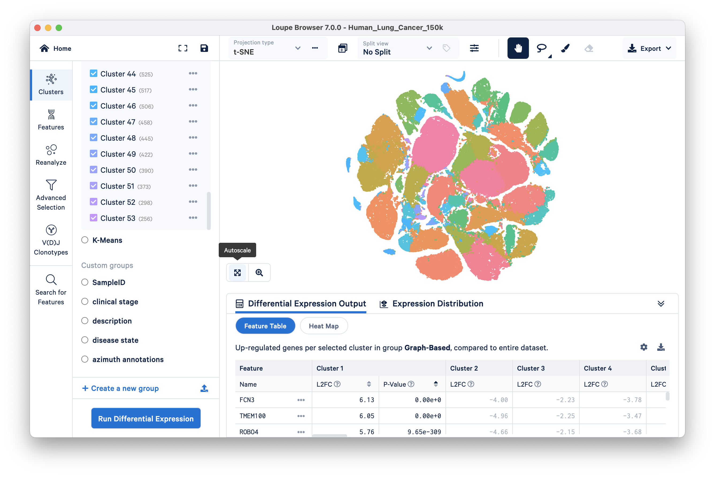Viewport: 715px width, 477px height.
Task: Open plot settings sliders icon
Action: 474,48
